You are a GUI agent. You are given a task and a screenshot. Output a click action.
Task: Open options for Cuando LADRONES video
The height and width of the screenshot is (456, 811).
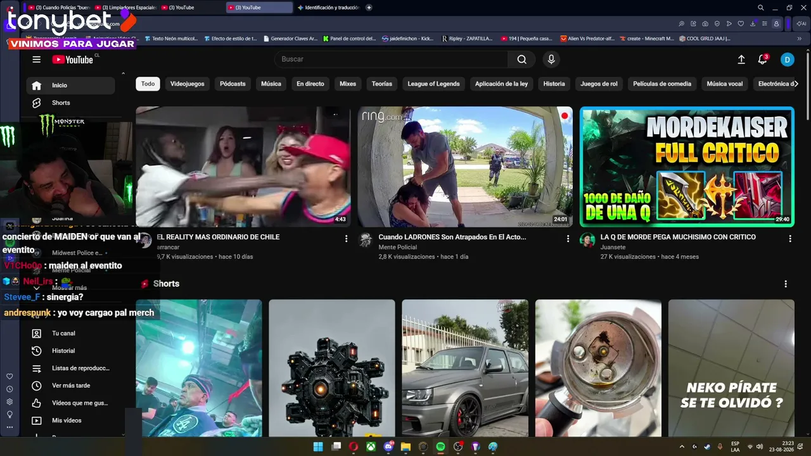click(568, 239)
